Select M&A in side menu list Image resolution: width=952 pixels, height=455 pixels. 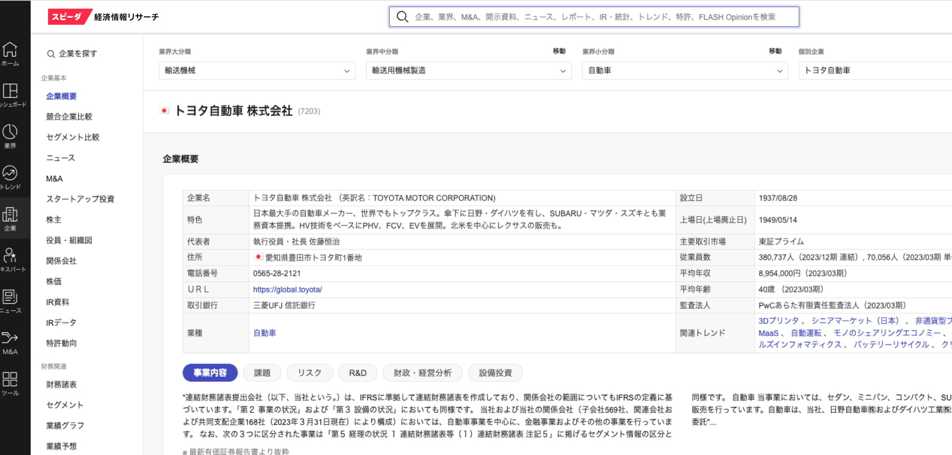[54, 179]
